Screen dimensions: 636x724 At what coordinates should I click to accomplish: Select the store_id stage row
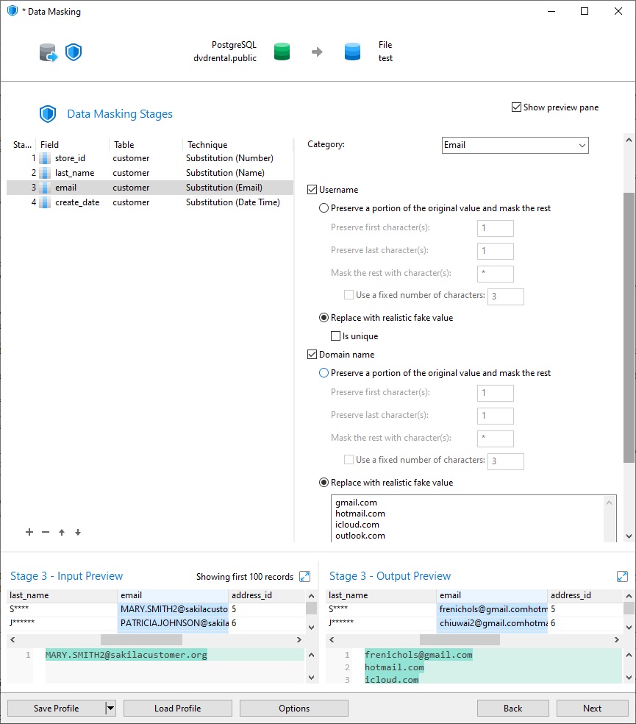pyautogui.click(x=150, y=158)
